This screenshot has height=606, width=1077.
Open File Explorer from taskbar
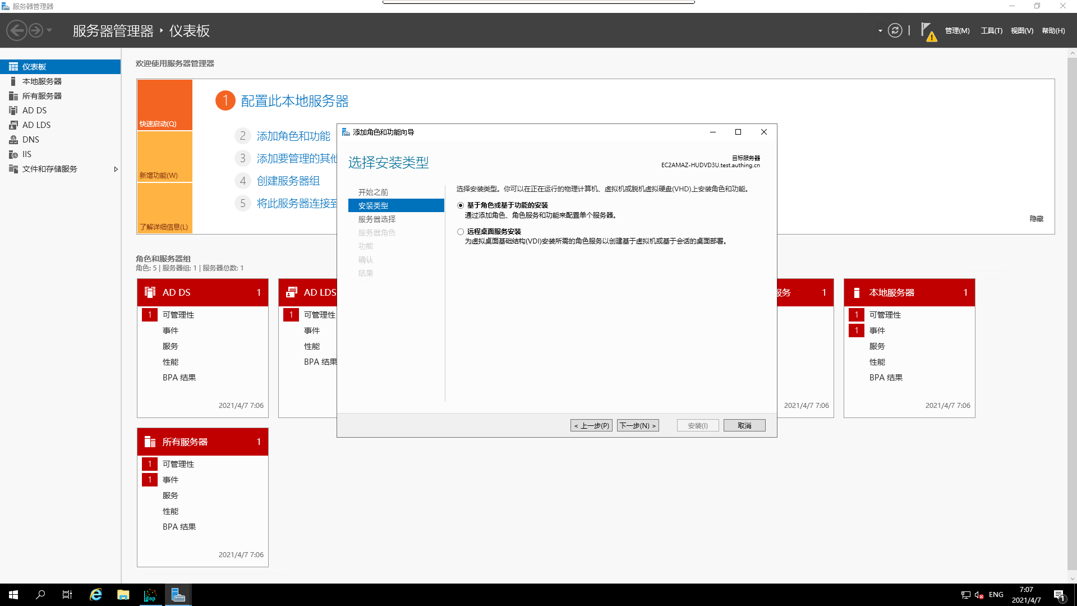[x=123, y=595]
